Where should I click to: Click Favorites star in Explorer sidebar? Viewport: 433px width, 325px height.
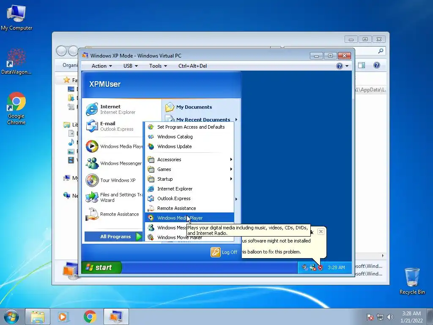coord(66,80)
